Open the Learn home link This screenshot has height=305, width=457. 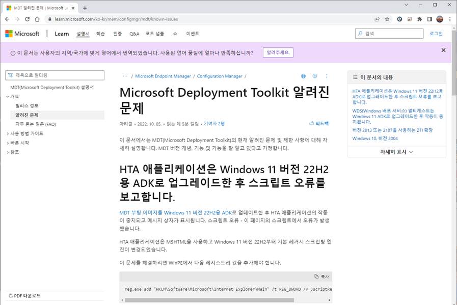point(62,34)
